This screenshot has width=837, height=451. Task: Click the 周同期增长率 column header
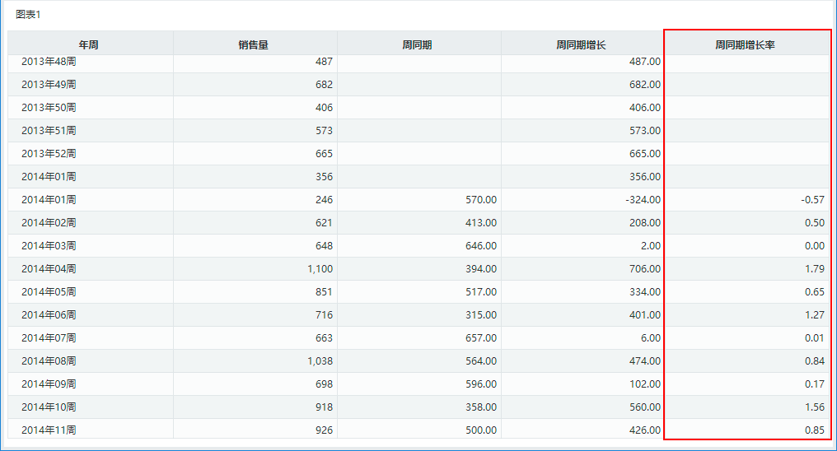746,43
